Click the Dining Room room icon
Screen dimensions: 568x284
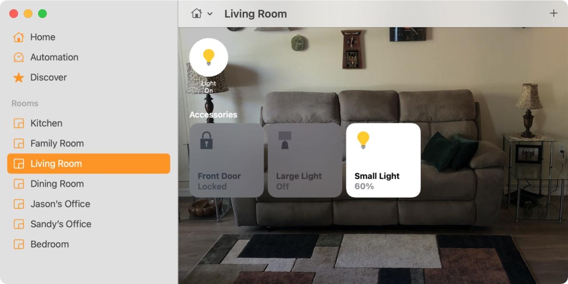pyautogui.click(x=19, y=184)
